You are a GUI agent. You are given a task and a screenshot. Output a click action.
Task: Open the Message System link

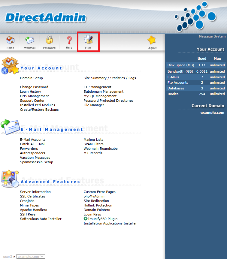(212, 36)
